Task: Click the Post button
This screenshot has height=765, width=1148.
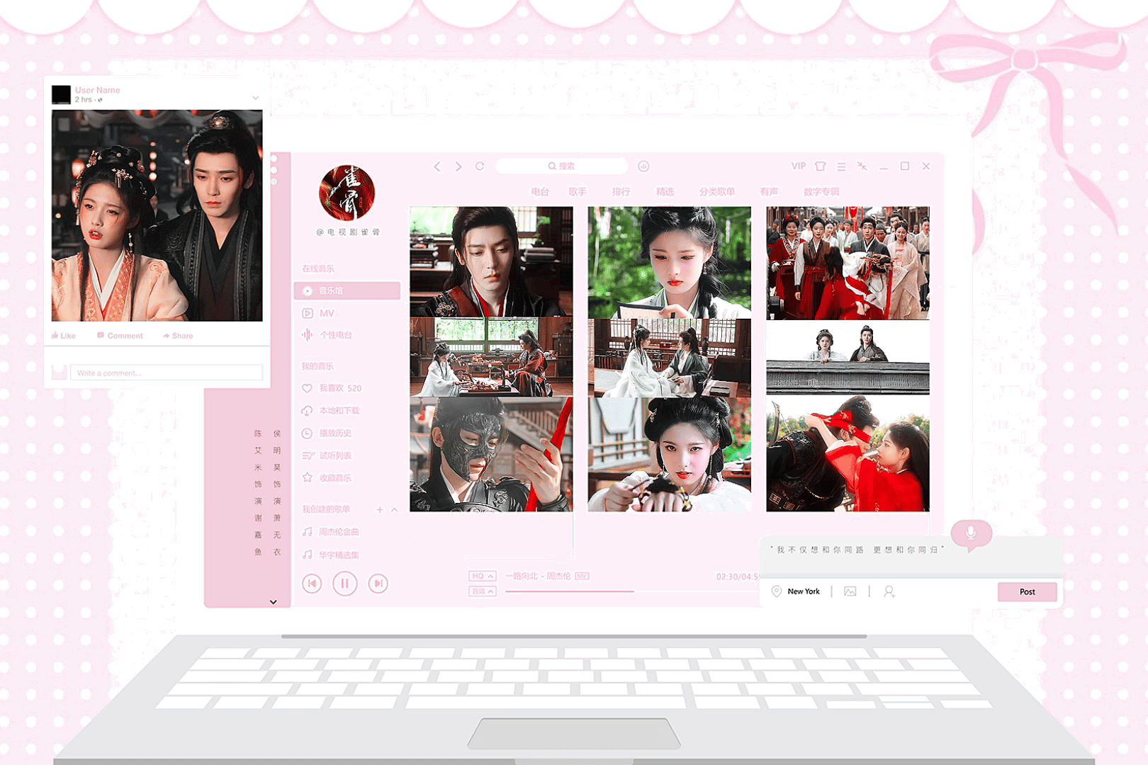Action: point(1028,591)
